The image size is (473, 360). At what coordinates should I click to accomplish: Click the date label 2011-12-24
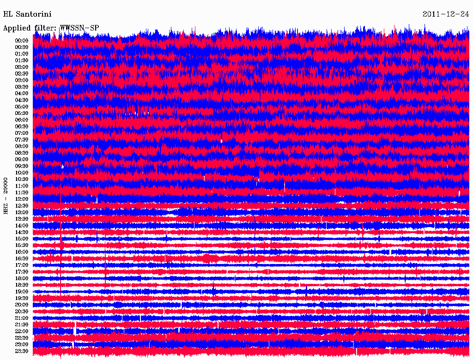point(446,14)
